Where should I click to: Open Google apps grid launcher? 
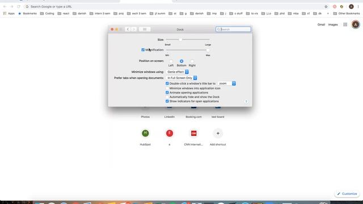(x=345, y=24)
